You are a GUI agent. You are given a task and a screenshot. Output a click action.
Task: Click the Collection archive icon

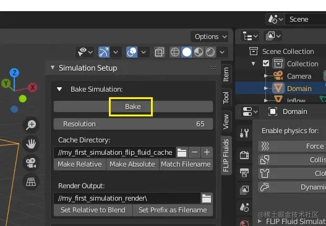click(x=278, y=64)
